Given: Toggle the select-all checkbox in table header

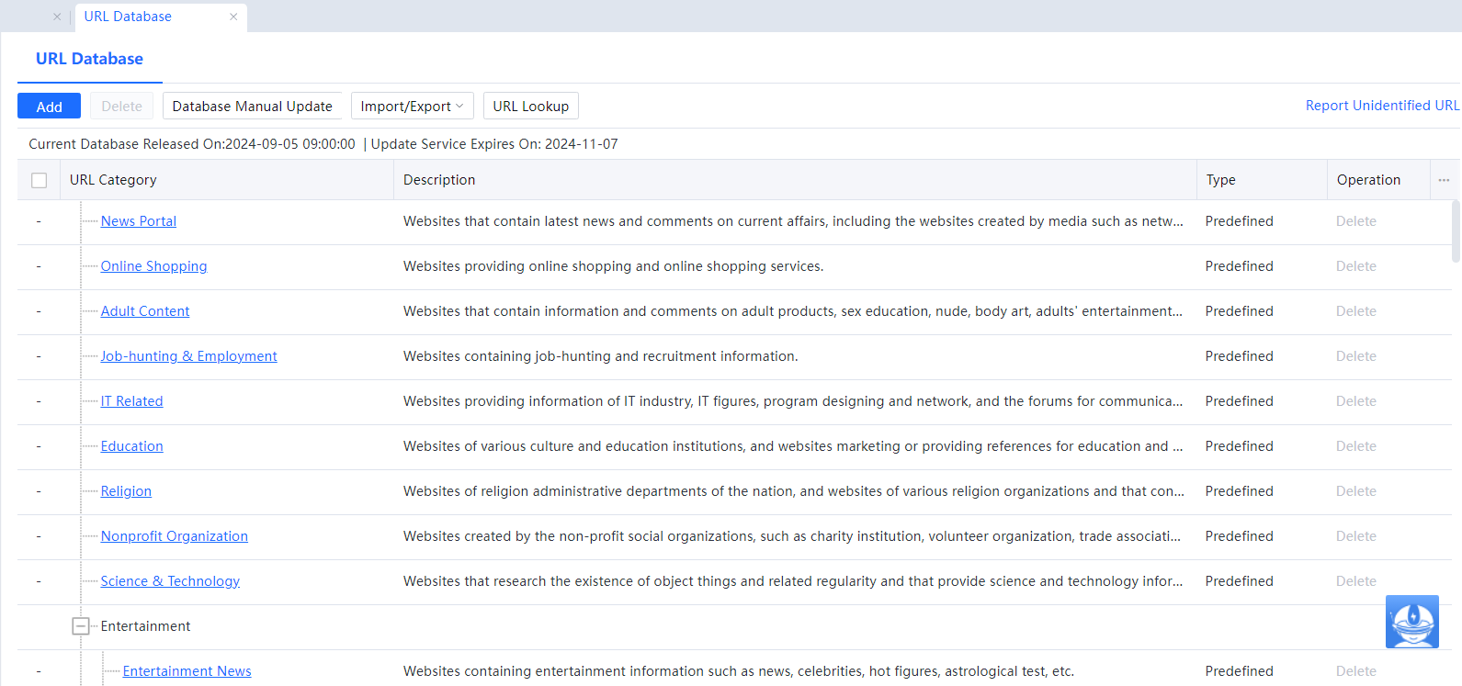Looking at the screenshot, I should tap(40, 180).
